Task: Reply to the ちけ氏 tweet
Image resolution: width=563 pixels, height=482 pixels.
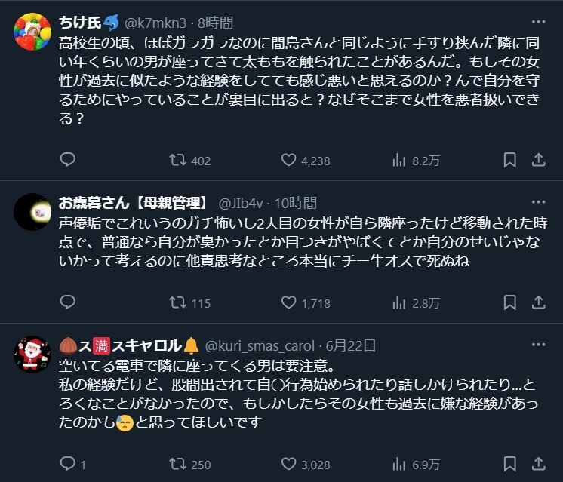Action: click(x=67, y=160)
